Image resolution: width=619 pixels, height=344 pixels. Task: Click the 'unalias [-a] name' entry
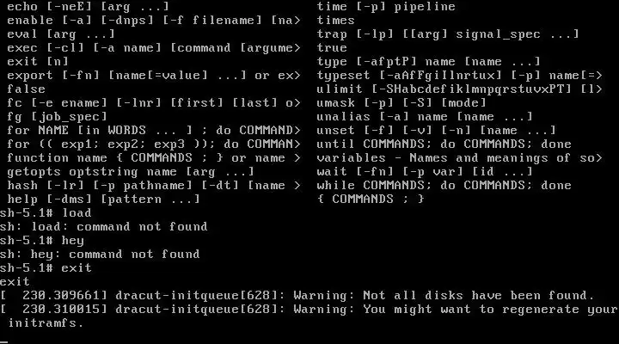point(425,117)
